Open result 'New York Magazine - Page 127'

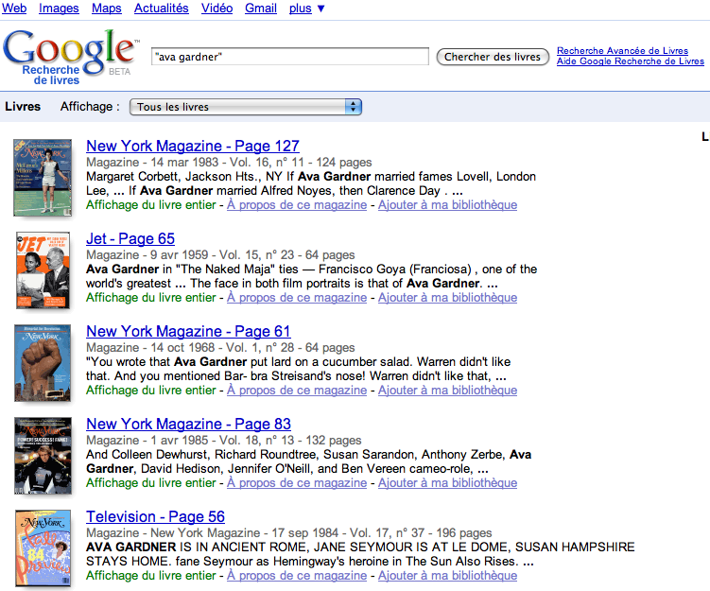click(193, 146)
